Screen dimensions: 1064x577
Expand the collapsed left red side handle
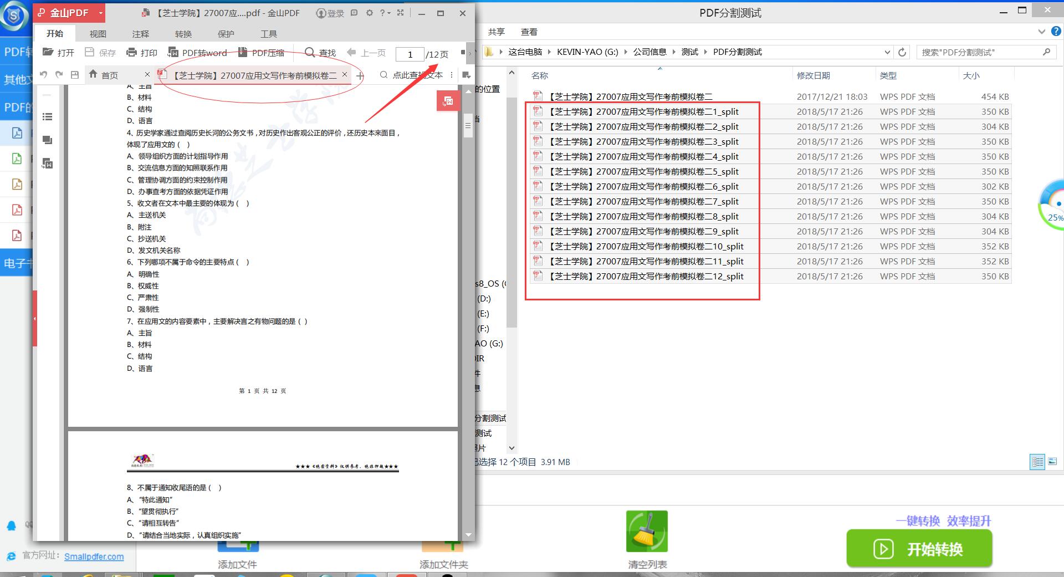pyautogui.click(x=35, y=319)
